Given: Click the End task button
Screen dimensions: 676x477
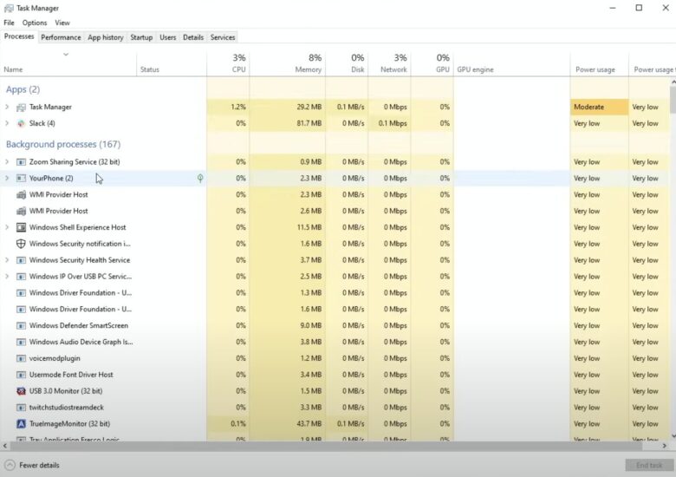Looking at the screenshot, I should pyautogui.click(x=648, y=465).
